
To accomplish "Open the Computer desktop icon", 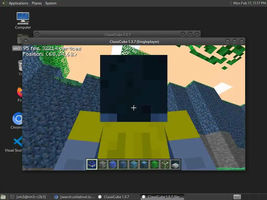I will point(23,21).
